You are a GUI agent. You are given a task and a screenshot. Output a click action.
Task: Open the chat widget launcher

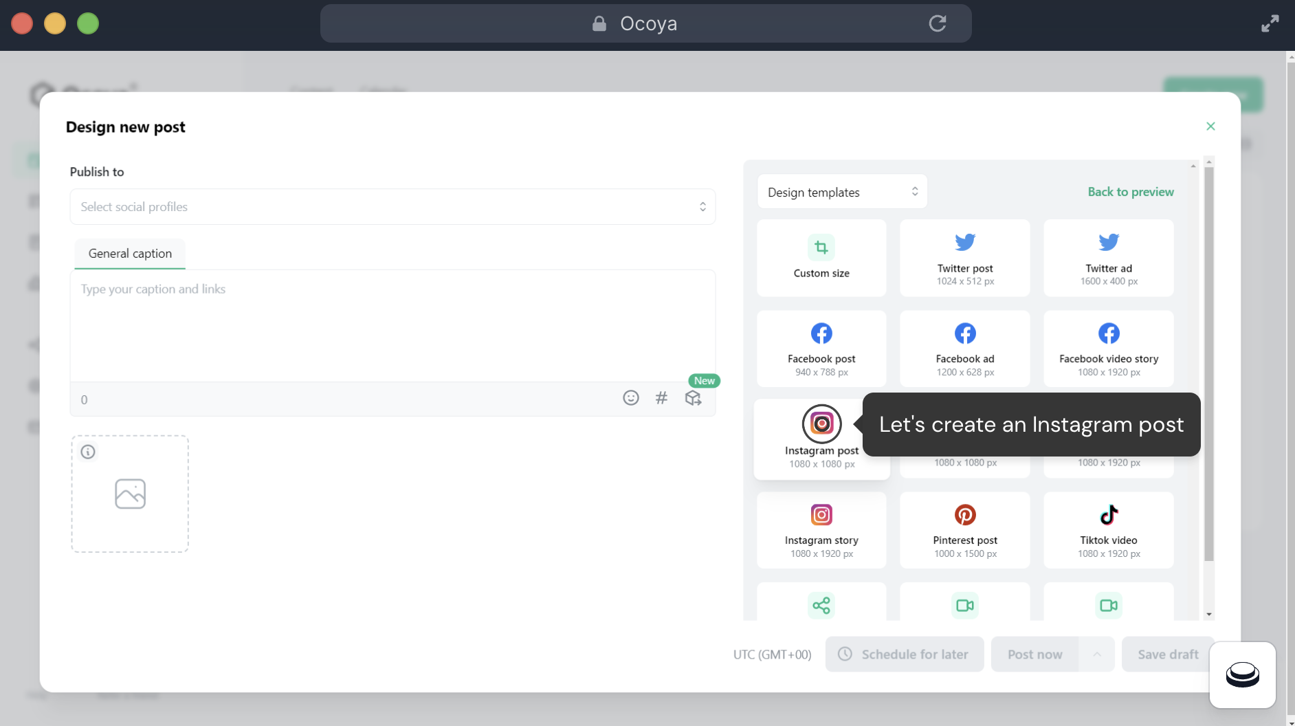click(1242, 674)
